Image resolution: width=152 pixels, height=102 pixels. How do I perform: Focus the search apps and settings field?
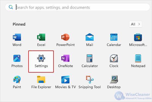[78, 7]
